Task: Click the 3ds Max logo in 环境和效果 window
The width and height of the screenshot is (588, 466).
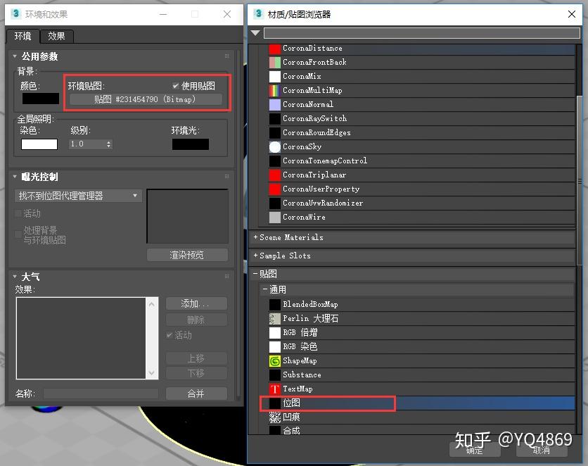Action: [15, 14]
